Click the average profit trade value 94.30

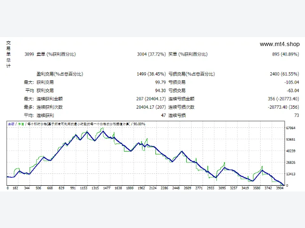tap(161, 91)
